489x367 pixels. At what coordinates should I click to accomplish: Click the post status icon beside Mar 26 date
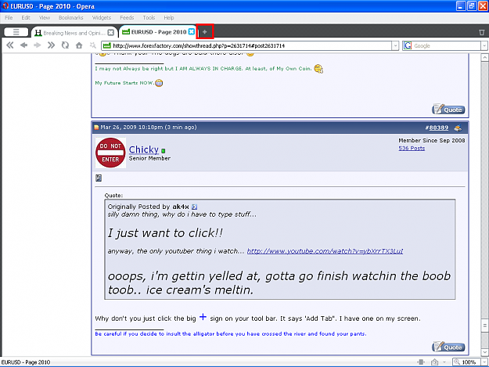96,128
